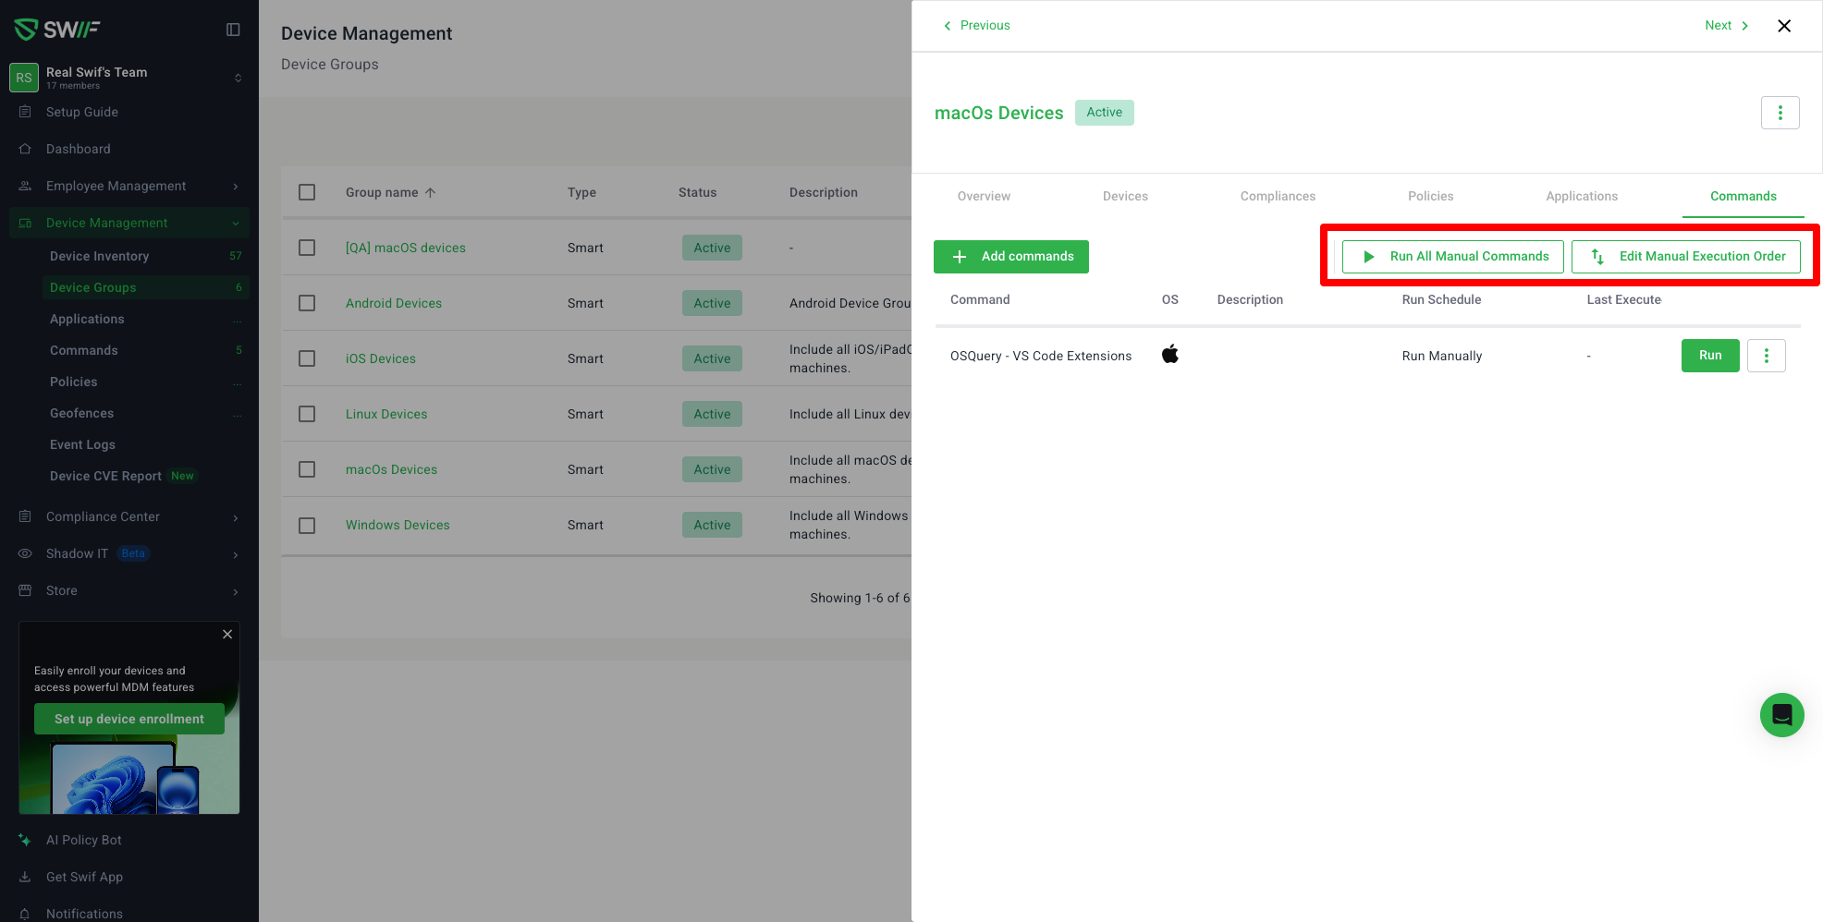This screenshot has height=922, width=1823.
Task: Switch to the Policies tab
Action: click(x=1430, y=196)
